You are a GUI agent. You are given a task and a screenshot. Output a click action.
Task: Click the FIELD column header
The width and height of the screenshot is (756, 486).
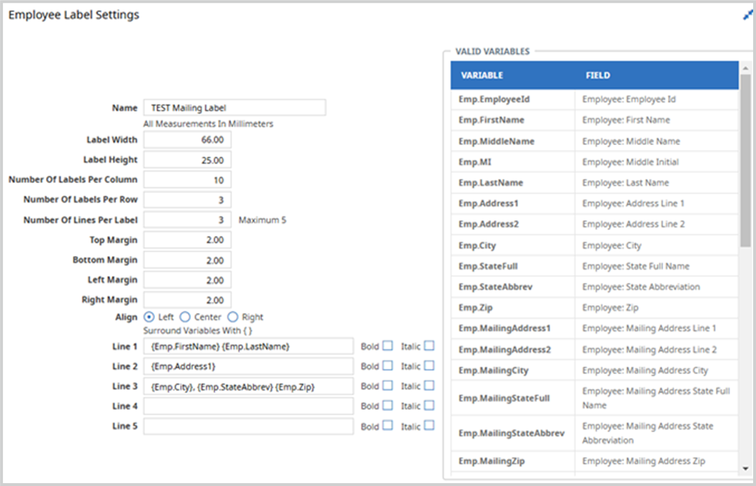(x=657, y=75)
